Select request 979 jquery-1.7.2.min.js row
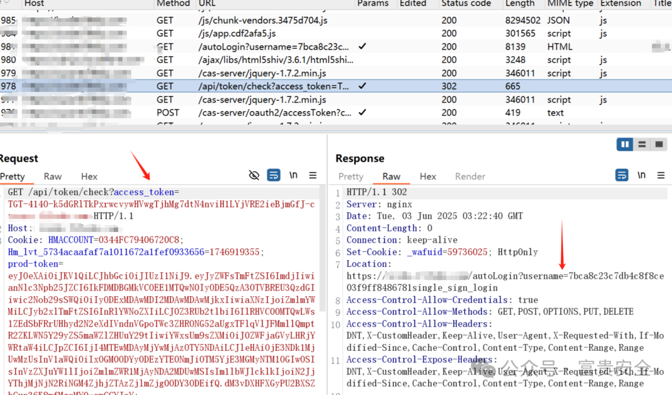 tap(336, 73)
